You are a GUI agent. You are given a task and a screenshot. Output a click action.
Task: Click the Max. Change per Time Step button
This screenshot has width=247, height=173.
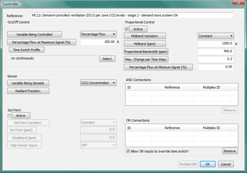click(146, 59)
